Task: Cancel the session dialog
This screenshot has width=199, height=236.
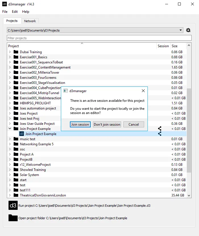Action: click(134, 124)
